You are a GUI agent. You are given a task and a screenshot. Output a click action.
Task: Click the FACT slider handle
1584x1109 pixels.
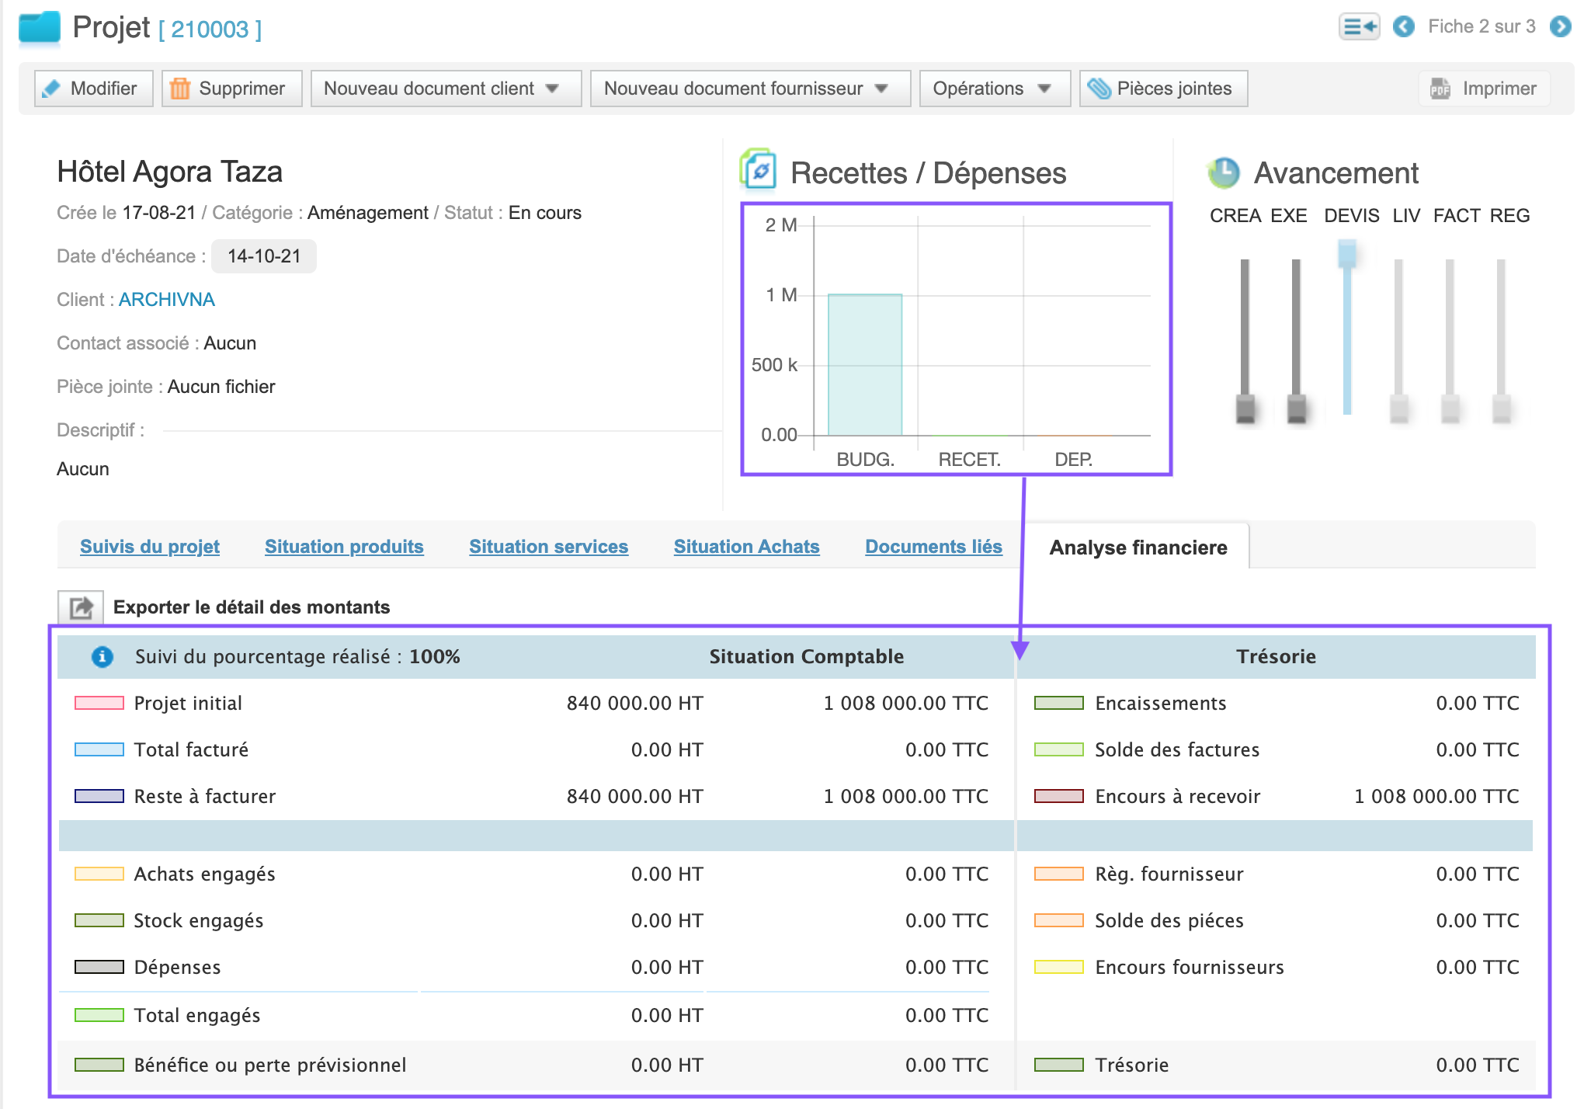coord(1450,408)
